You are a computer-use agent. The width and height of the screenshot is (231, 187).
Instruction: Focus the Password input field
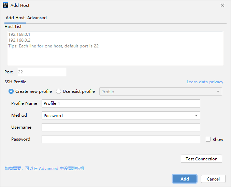tap(121, 139)
